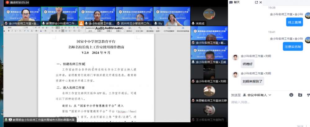Open the 选择 selection dropdown
The height and width of the screenshot is (127, 310).
pos(158,29)
